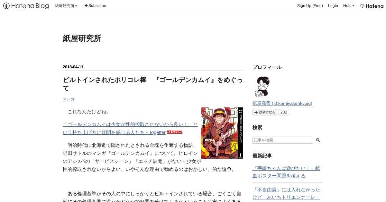Click the 最新記事 section heading
The image size is (386, 202).
pyautogui.click(x=262, y=156)
